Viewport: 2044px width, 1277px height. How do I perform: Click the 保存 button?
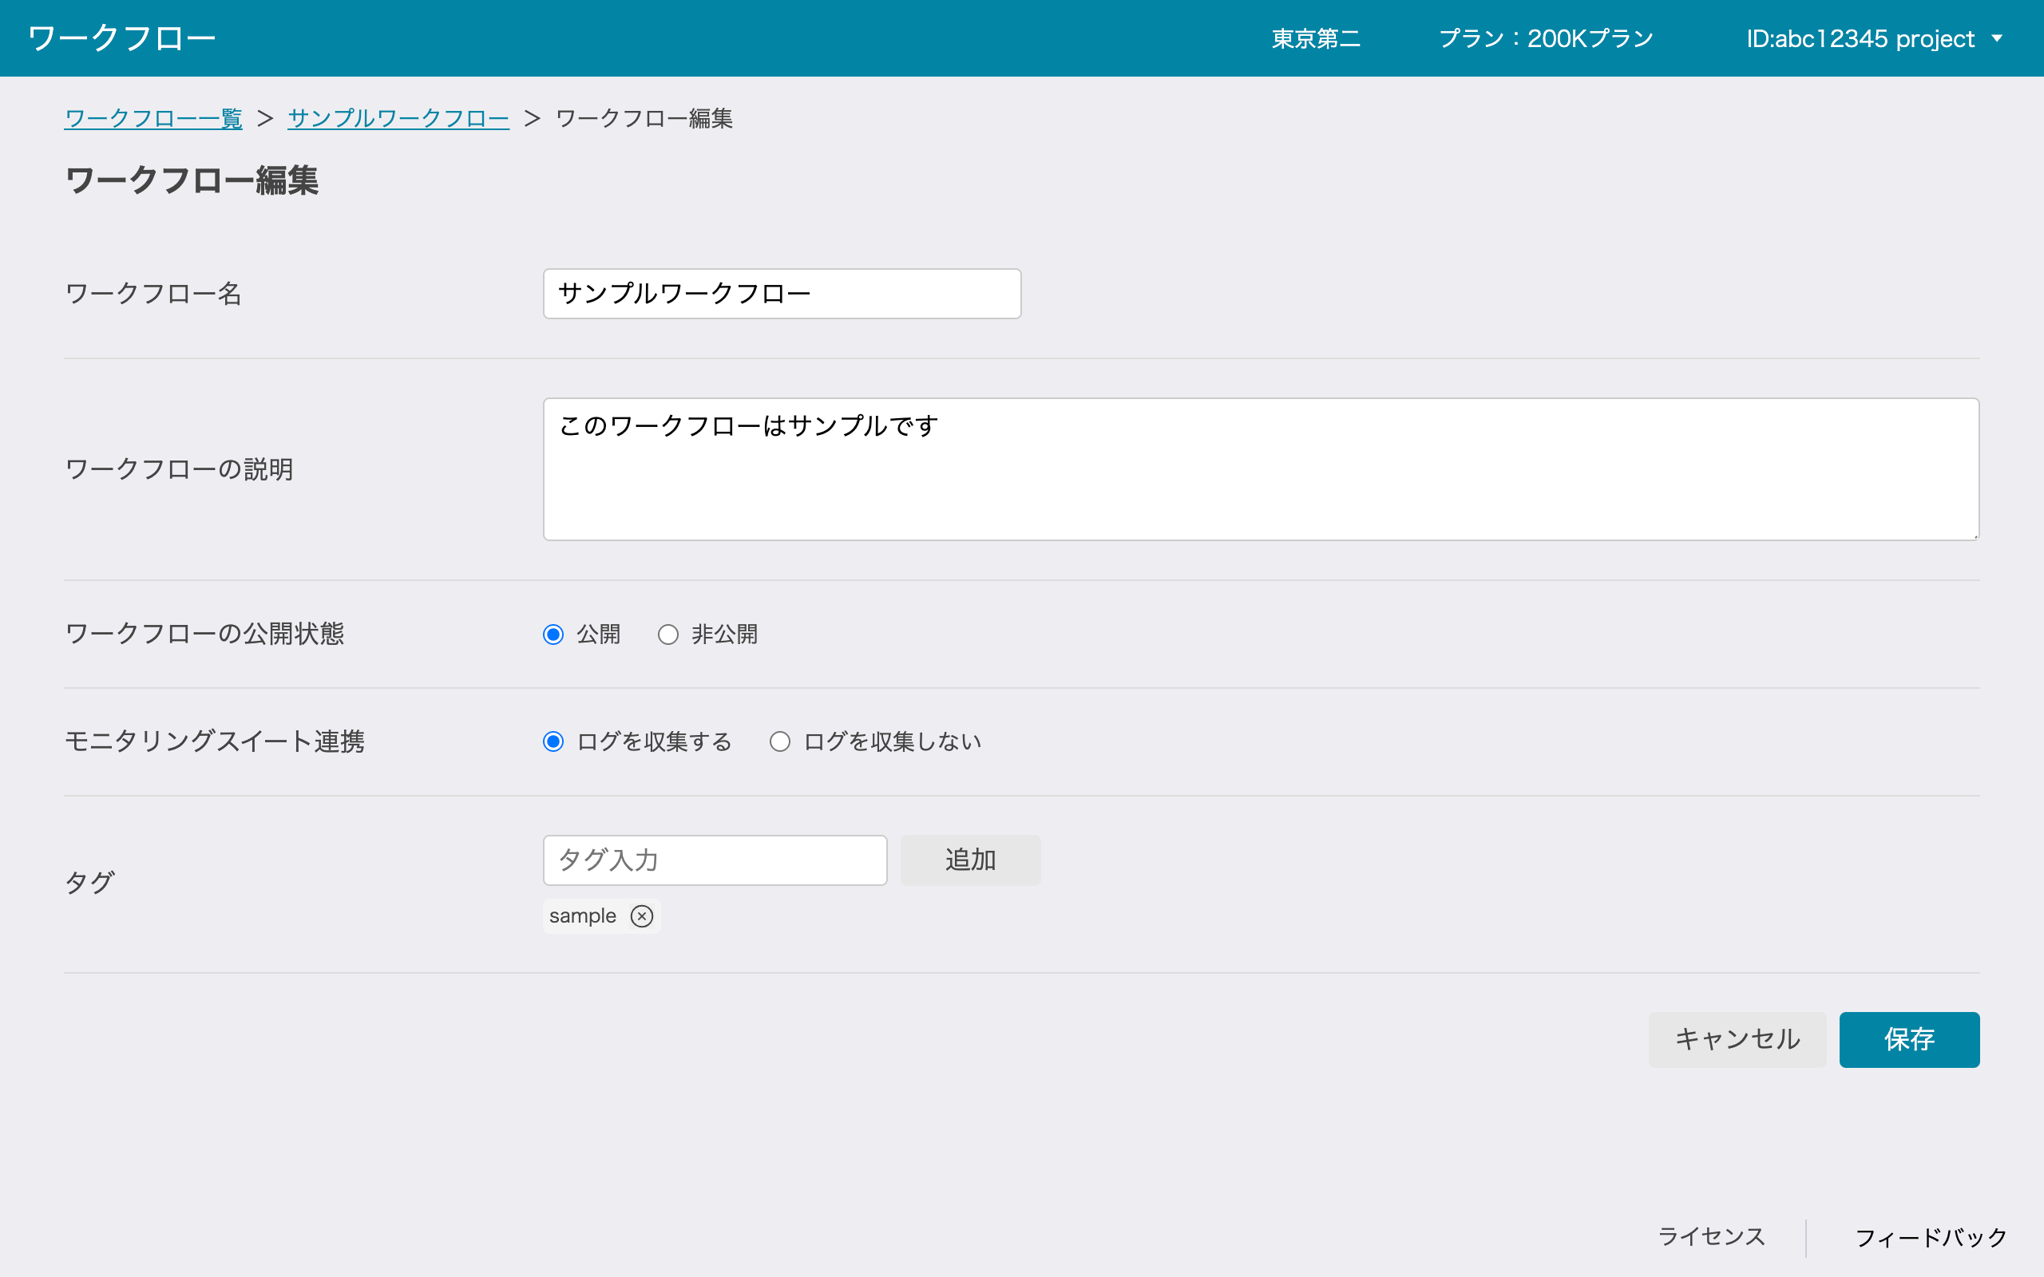[x=1909, y=1040]
